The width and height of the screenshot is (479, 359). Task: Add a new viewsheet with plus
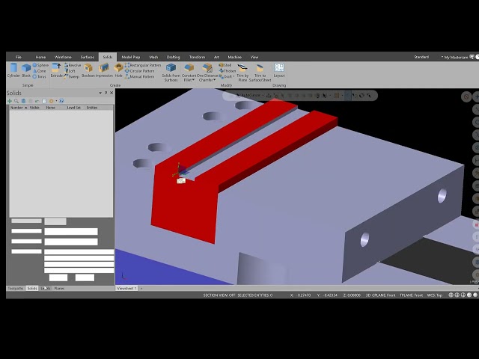(x=141, y=289)
